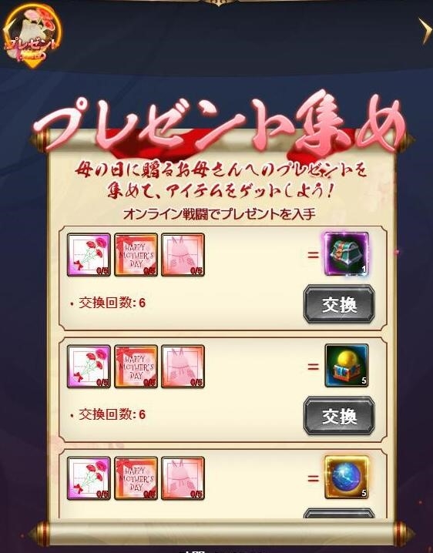Go to next event with right arrow
The height and width of the screenshot is (553, 433).
(x=425, y=31)
